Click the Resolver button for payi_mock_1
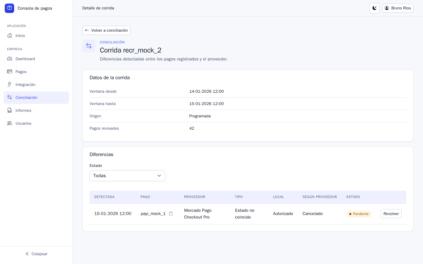Viewport: 423px width, 264px height. coord(391,214)
